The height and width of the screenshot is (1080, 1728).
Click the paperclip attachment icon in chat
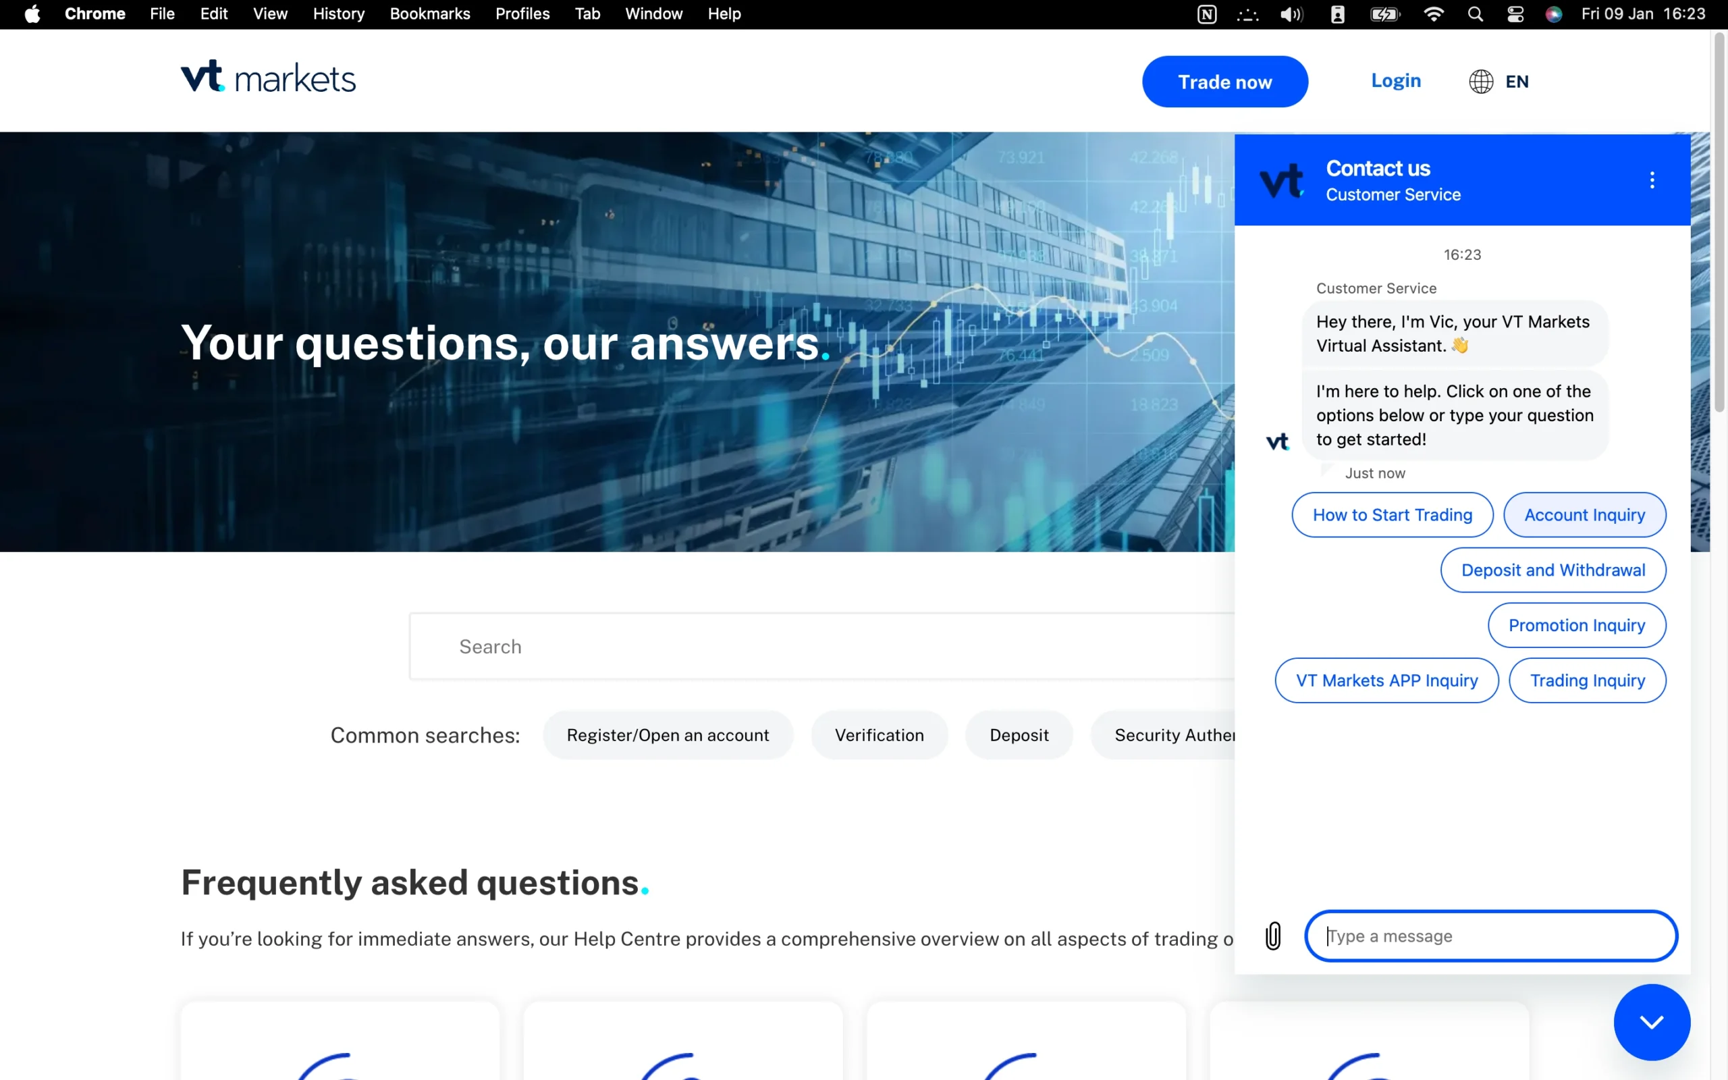tap(1273, 936)
